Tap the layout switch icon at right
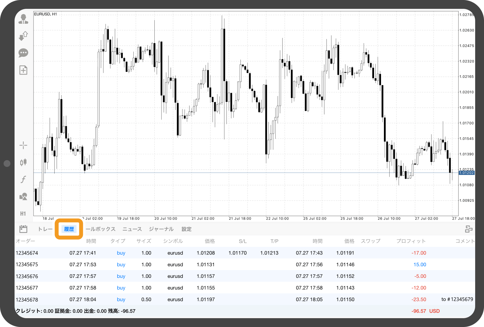Image resolution: width=484 pixels, height=327 pixels. pyautogui.click(x=469, y=229)
